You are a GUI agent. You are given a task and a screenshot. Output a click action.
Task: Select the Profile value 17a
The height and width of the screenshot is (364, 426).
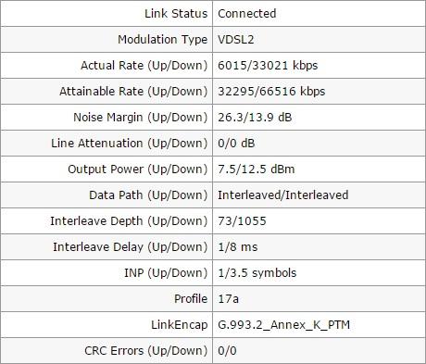(x=228, y=299)
